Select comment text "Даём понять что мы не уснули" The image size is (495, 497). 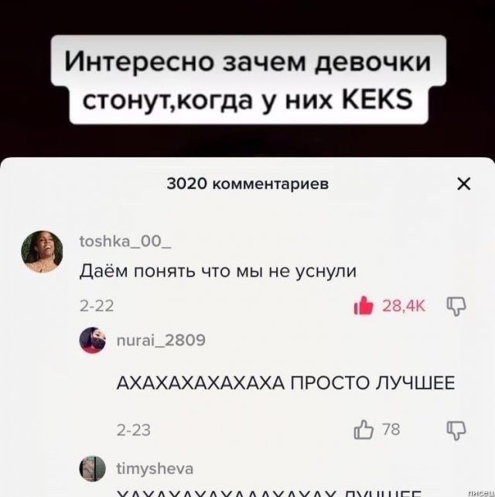click(218, 271)
